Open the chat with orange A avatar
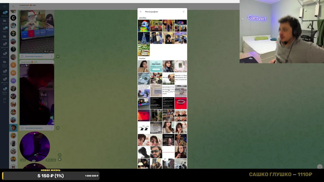This screenshot has height=182, width=324. 13,65
